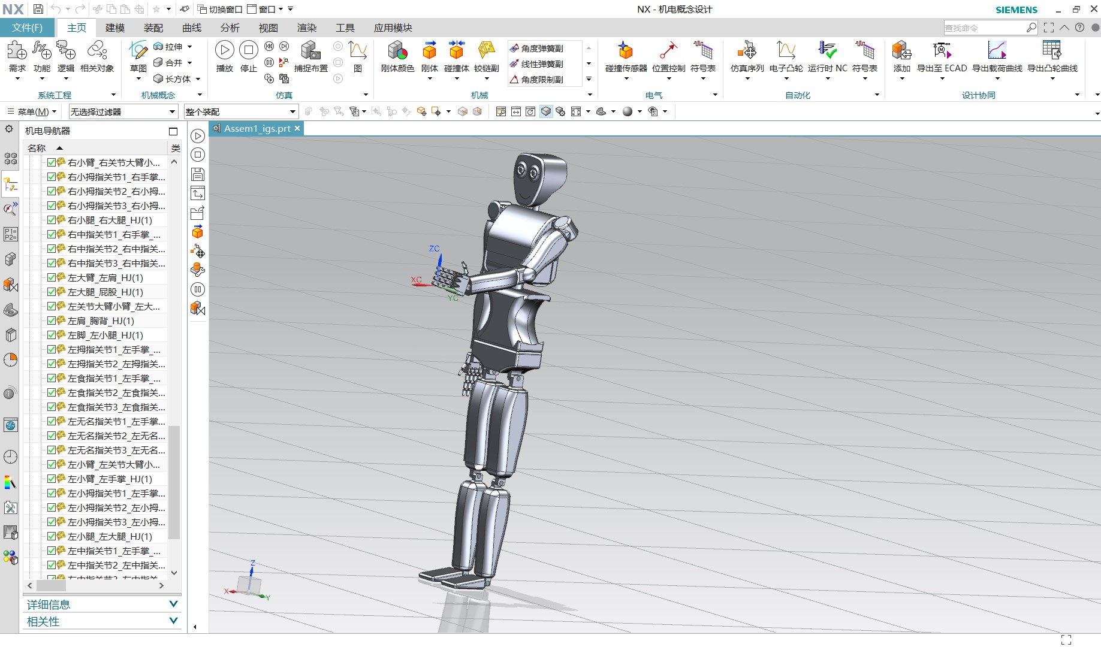Switch to the 应用模块 application tab
The image size is (1101, 647).
tap(393, 28)
